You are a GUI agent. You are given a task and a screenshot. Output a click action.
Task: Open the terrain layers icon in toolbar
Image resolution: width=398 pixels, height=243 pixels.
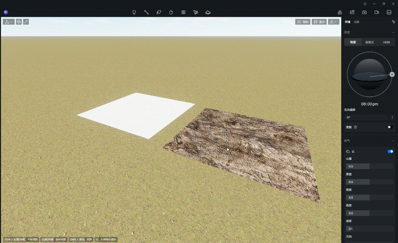point(208,12)
